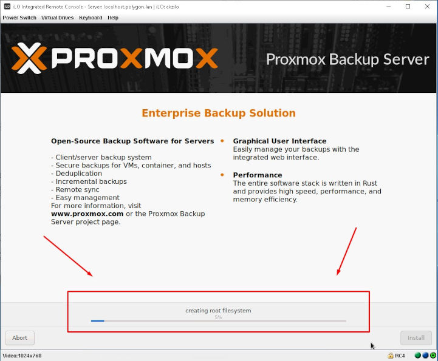Minimize the iLO Remote Console window
This screenshot has height=361, width=438.
[389, 7]
